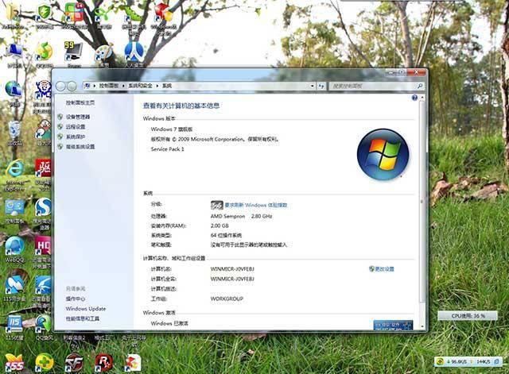Open 控制面板主页 in sidebar
Image resolution: width=509 pixels, height=374 pixels.
pos(80,102)
